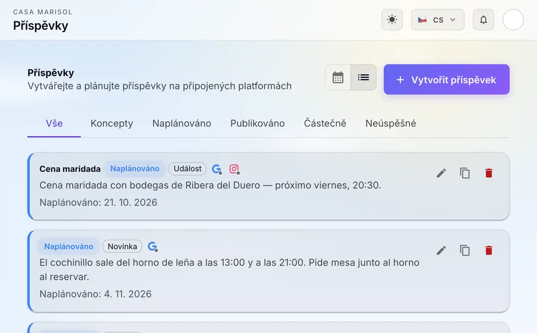Click Instagram icon on Cena maridada post
Viewport: 537px width, 333px height.
pos(234,169)
